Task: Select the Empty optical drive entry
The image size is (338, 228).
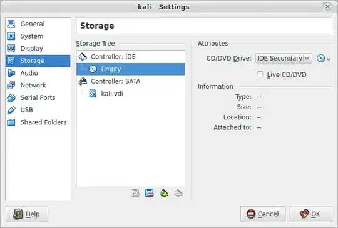Action: pos(131,69)
